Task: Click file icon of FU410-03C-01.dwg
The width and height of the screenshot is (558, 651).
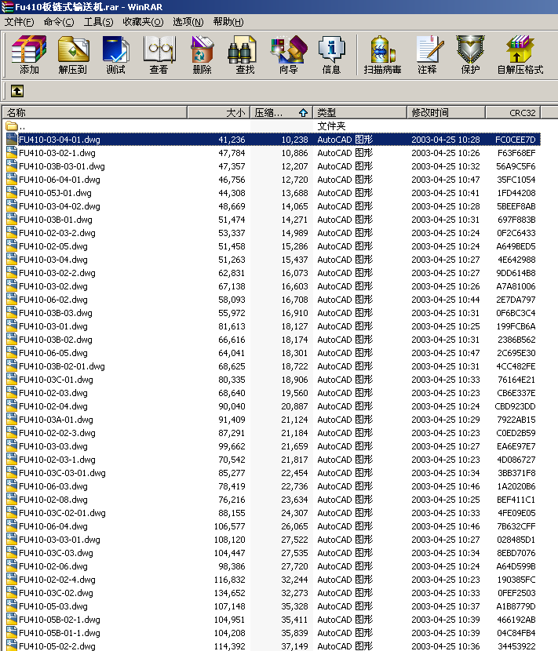Action: (x=12, y=380)
